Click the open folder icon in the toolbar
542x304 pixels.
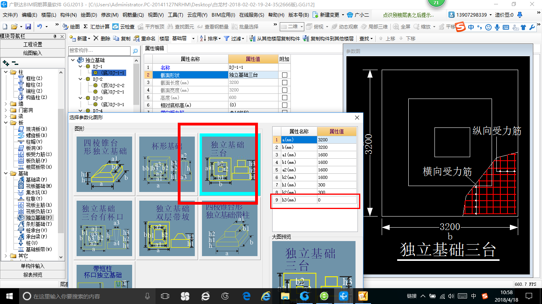click(14, 27)
